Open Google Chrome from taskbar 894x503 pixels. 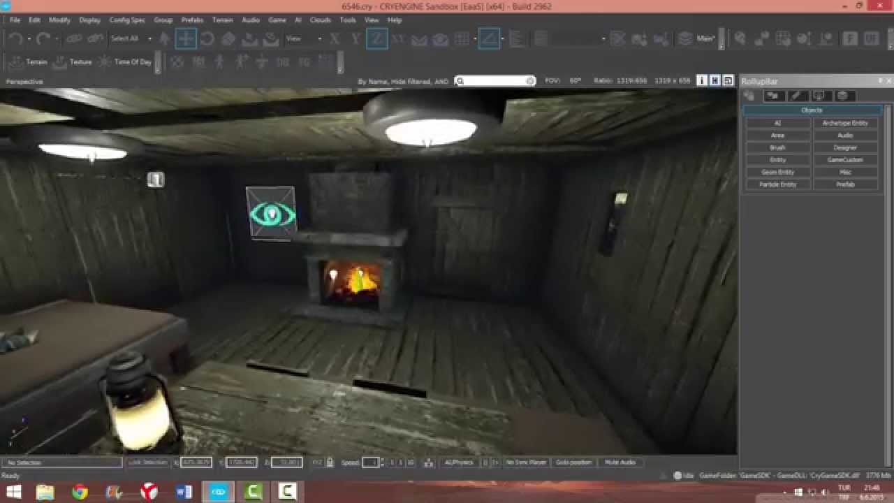click(80, 492)
